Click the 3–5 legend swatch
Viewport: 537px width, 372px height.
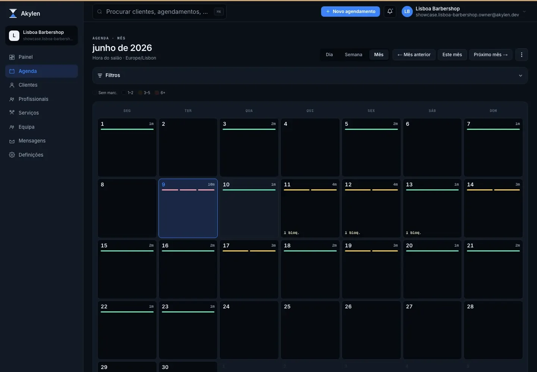[x=140, y=93]
